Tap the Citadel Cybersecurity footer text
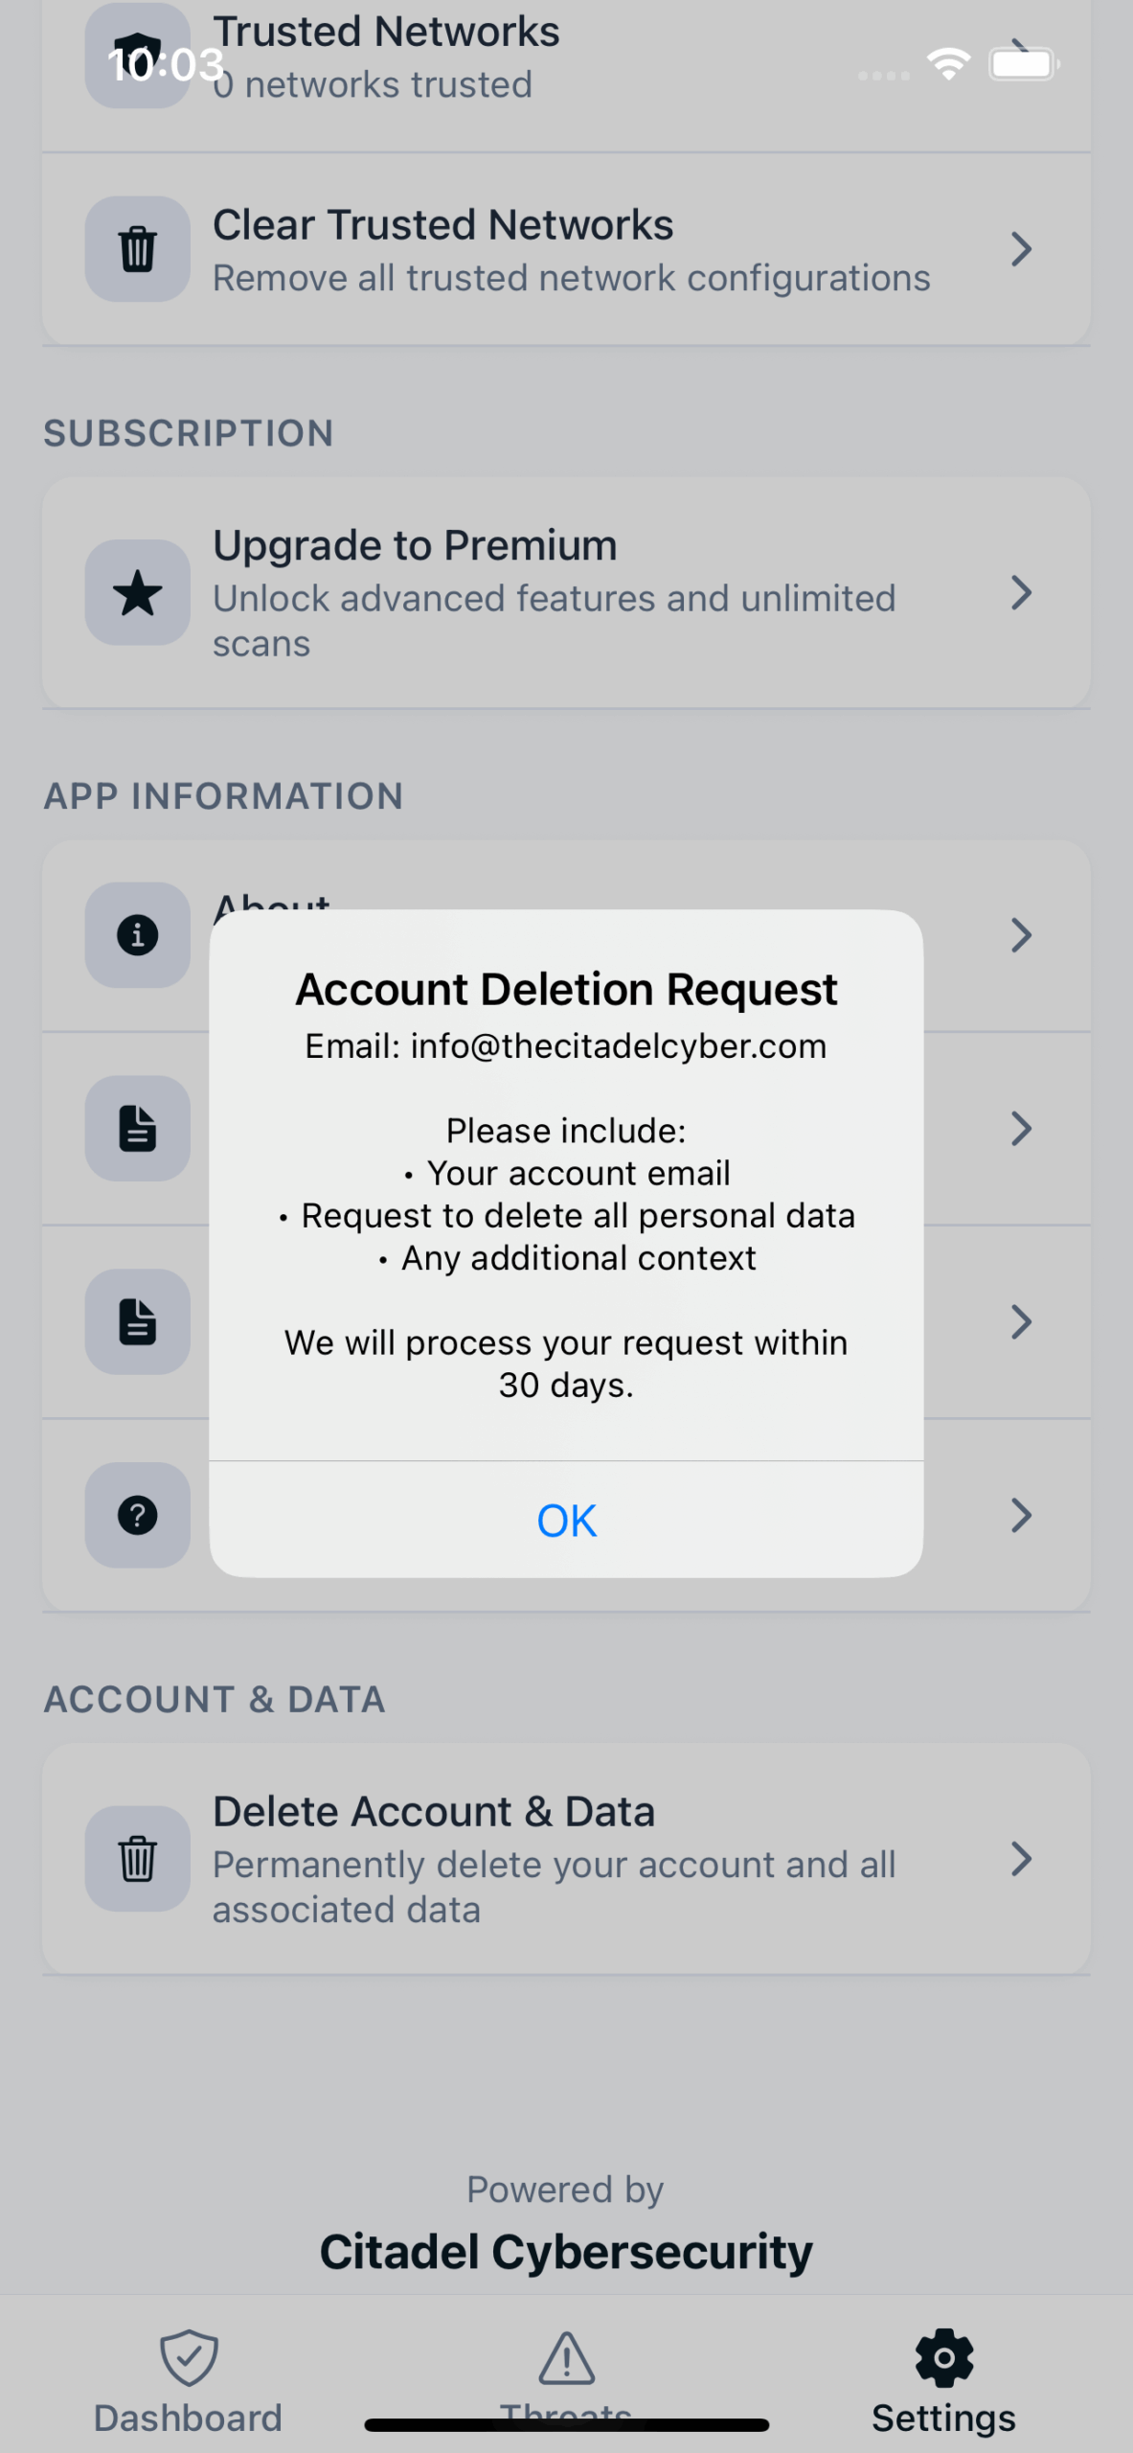The width and height of the screenshot is (1133, 2453). (566, 2252)
